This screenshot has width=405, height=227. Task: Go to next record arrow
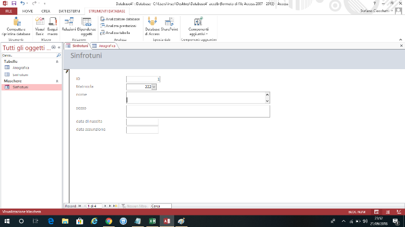coord(105,206)
